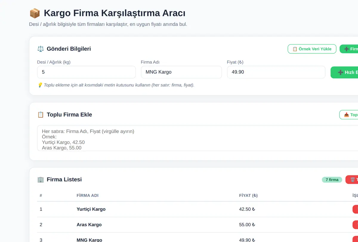Viewport: 358px width, 242px height.
Task: Click the Örnek Veri Yükle button
Action: 312,49
